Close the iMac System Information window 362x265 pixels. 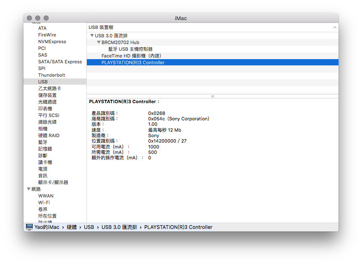tap(29, 18)
